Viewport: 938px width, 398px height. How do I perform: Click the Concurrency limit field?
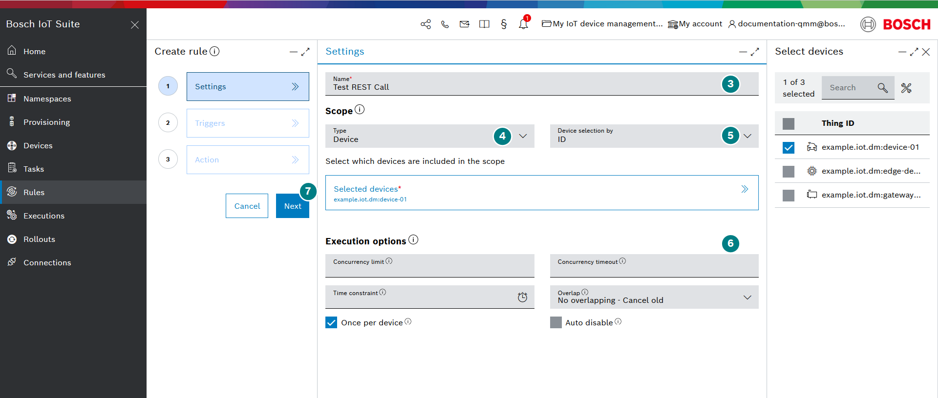(x=430, y=266)
